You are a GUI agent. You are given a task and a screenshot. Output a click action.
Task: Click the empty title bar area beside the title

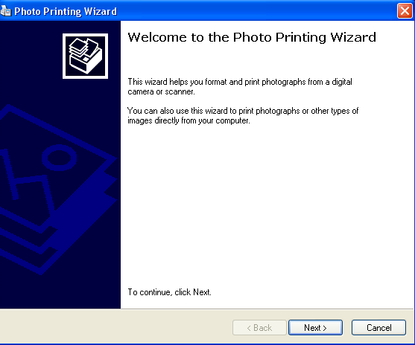[257, 11]
